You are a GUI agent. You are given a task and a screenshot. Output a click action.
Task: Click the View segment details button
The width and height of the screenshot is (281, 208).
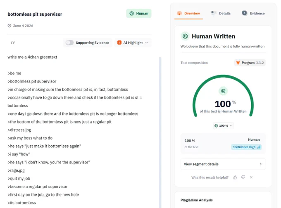[x=223, y=164]
